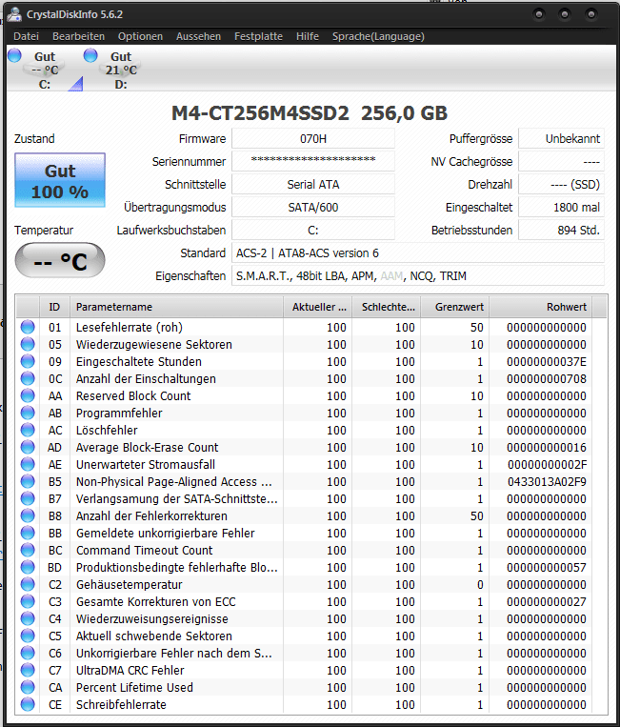Click status icon of Produktionsbedingte fehlerhafte Blo... row
Viewport: 620px width, 727px height.
(x=28, y=567)
